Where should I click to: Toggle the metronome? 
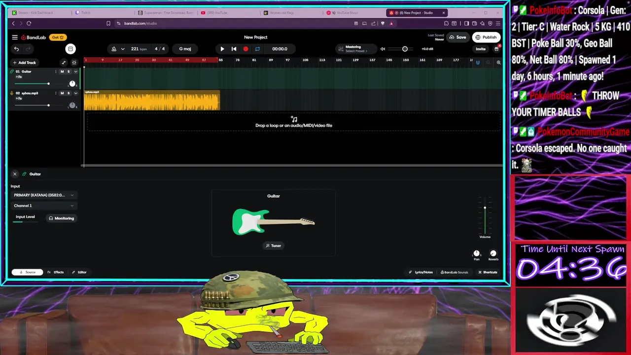pos(114,49)
